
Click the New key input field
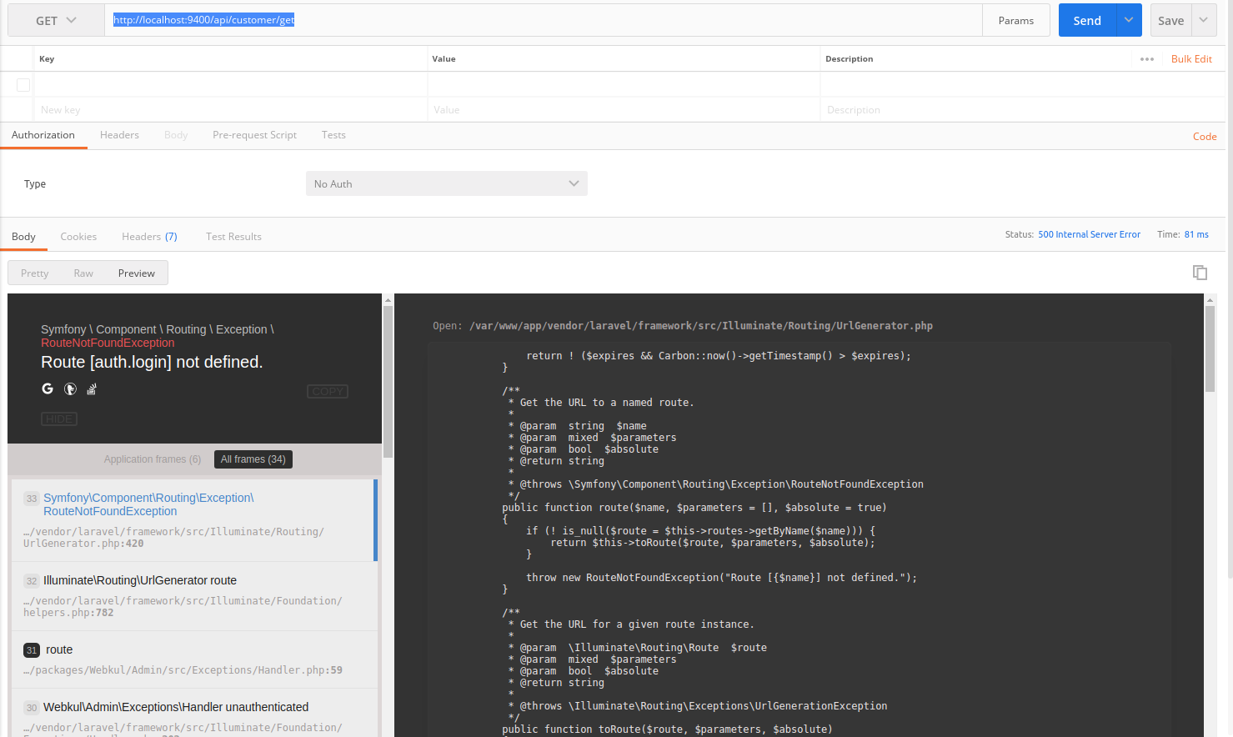[x=231, y=110]
